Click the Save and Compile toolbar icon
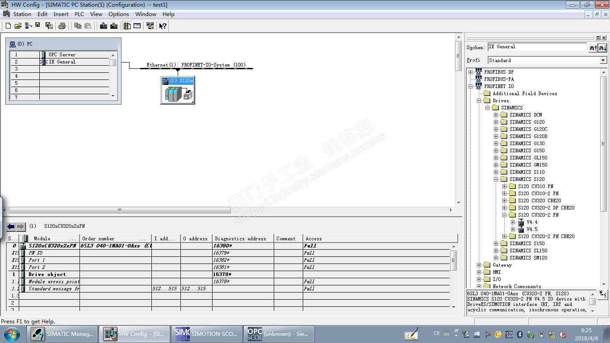This screenshot has width=610, height=343. tap(49, 26)
